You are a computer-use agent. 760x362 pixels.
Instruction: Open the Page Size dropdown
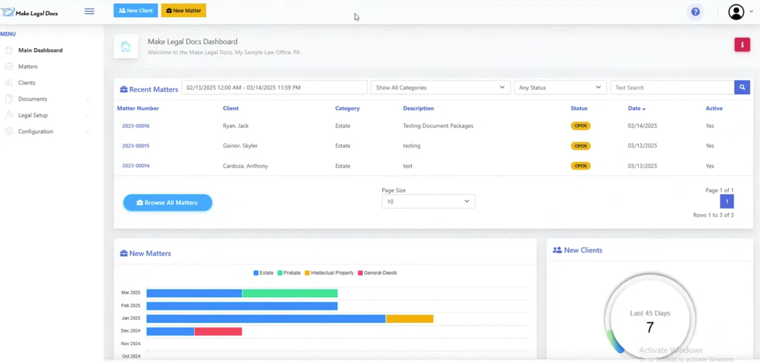tap(428, 201)
